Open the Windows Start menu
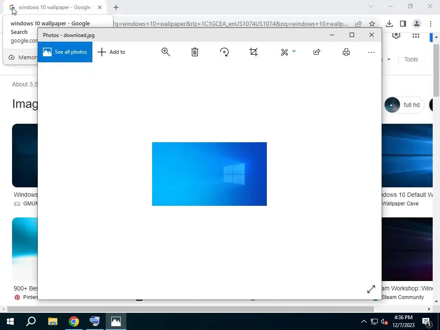This screenshot has width=440, height=330. pyautogui.click(x=10, y=321)
